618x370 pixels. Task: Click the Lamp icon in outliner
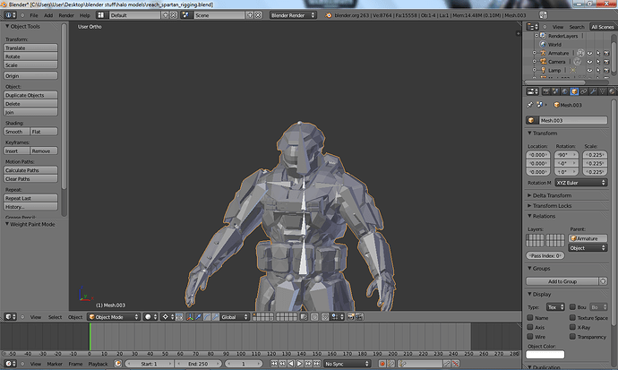coord(543,70)
